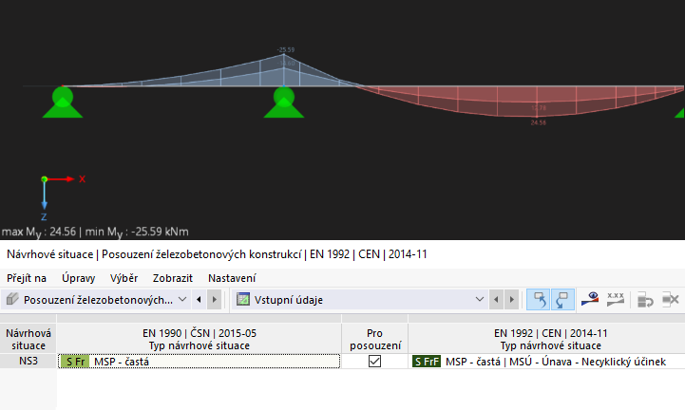Go to previous add-on with left arrow
The image size is (685, 410).
click(x=199, y=300)
